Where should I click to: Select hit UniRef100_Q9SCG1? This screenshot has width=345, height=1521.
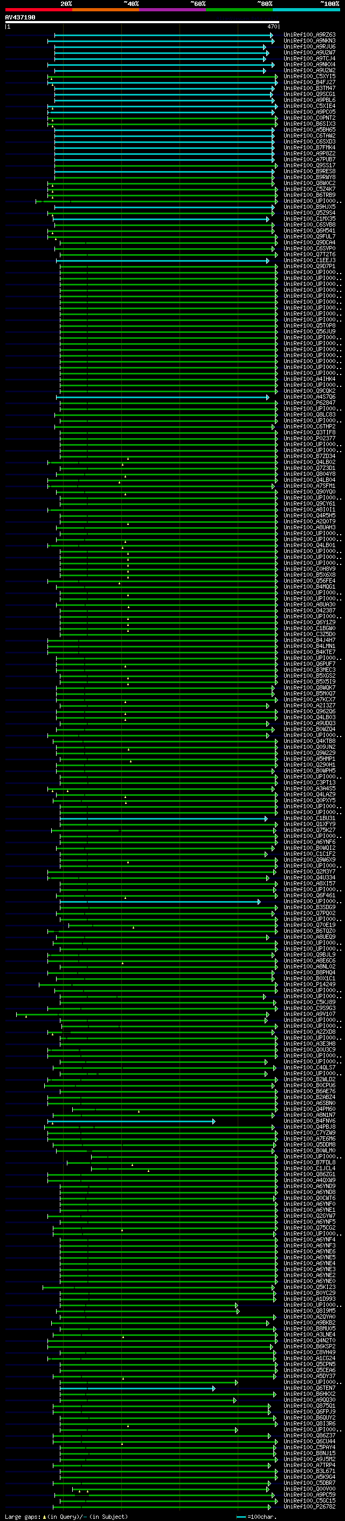309,94
